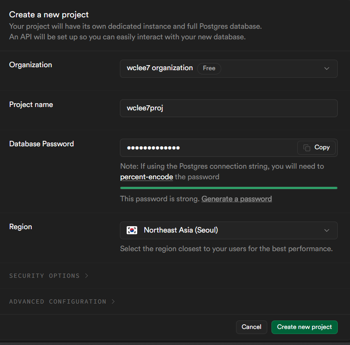Click the Create new project button
This screenshot has width=350, height=345.
click(304, 327)
